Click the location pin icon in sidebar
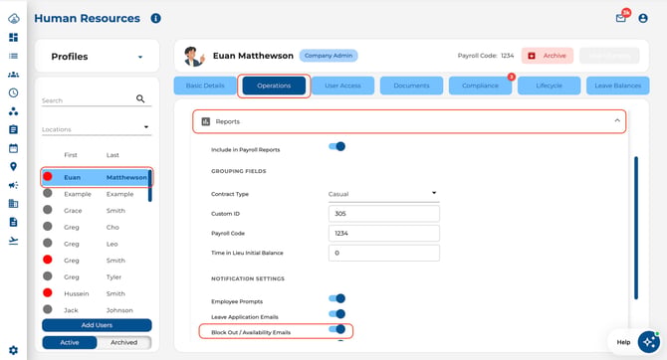667x360 pixels. [x=13, y=167]
